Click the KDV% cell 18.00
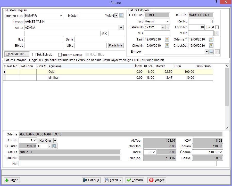Screen dimensions: 232x186 149,78
